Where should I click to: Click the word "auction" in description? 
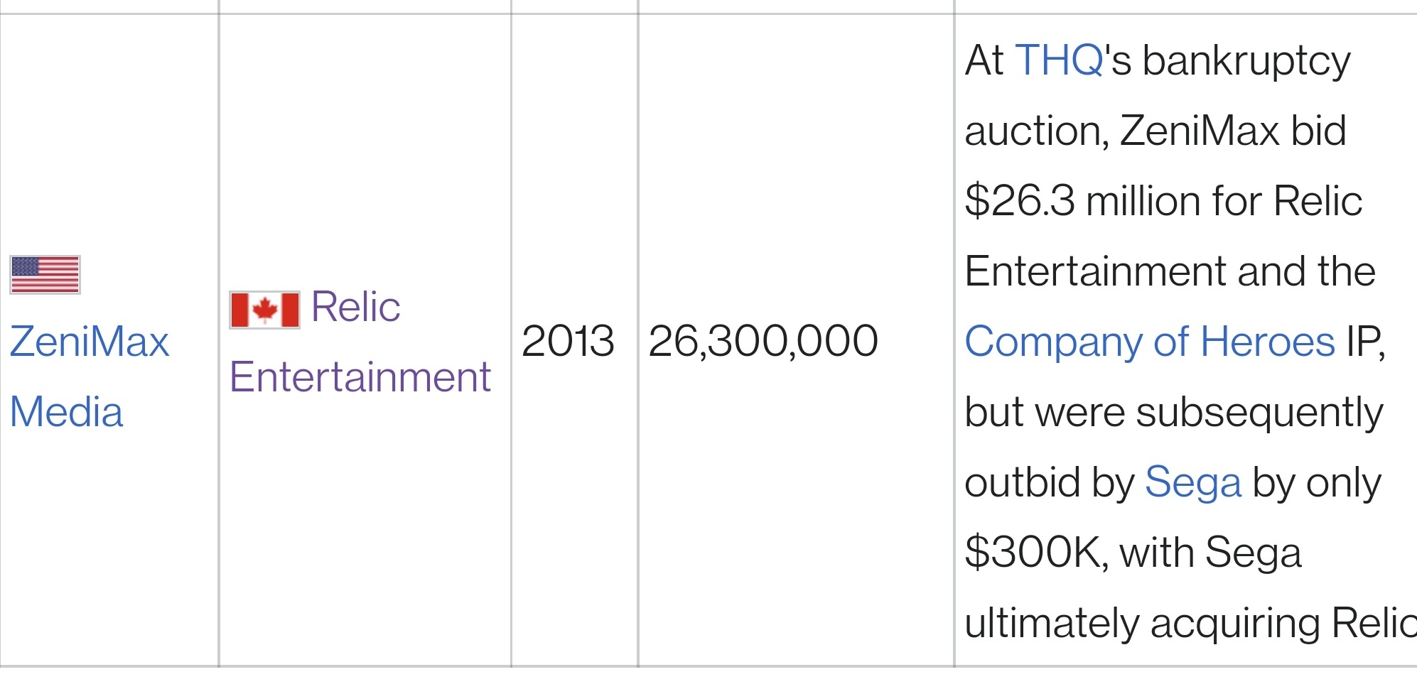(x=1033, y=131)
